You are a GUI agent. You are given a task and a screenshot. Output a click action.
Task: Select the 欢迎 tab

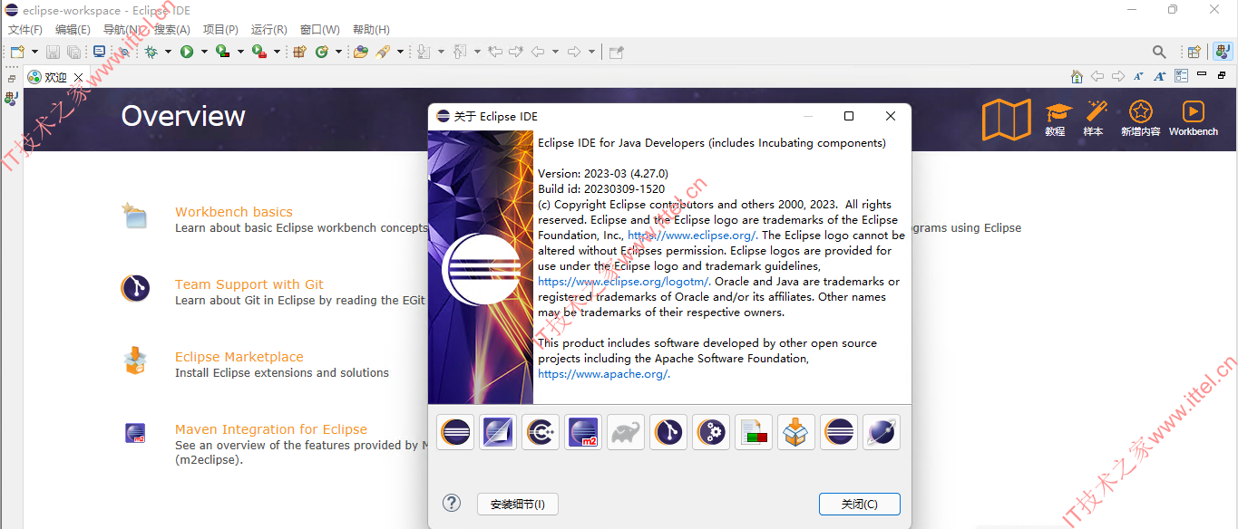55,77
